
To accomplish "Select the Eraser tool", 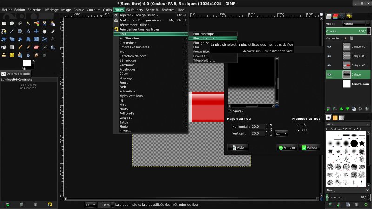I will tap(36, 47).
